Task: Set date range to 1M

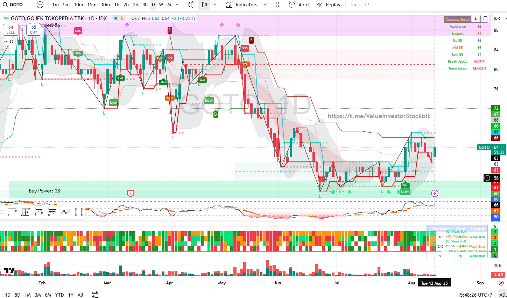Action: (x=28, y=295)
